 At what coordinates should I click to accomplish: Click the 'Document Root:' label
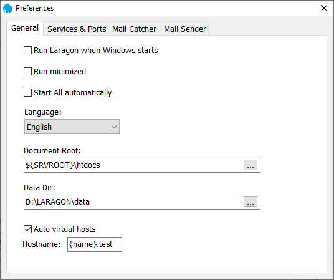52,151
